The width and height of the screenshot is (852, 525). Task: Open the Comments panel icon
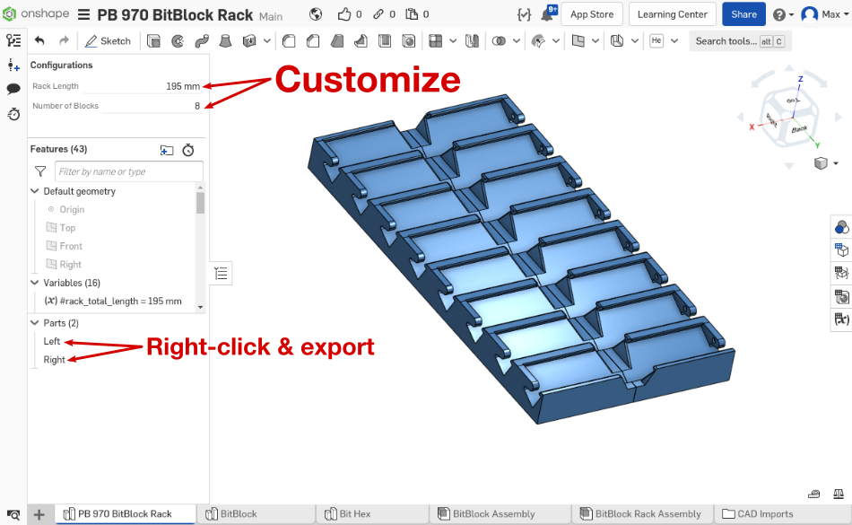coord(13,89)
